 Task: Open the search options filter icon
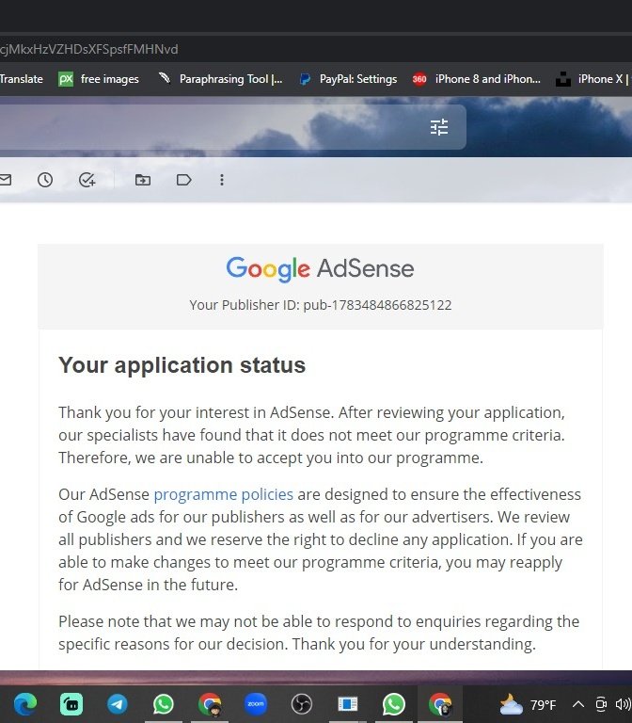439,127
